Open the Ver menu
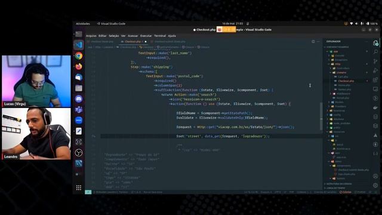This screenshot has width=382, height=215. coord(124,36)
